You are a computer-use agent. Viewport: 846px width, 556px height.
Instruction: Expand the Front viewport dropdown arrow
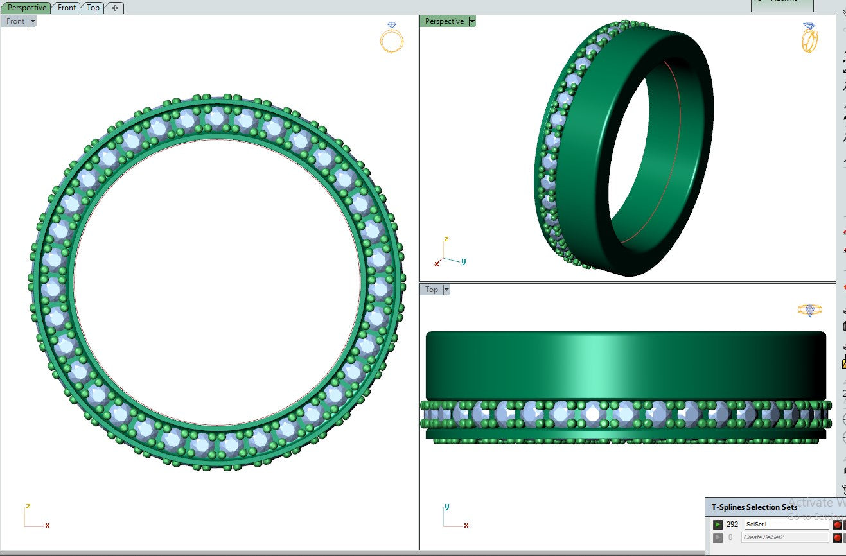pos(33,21)
